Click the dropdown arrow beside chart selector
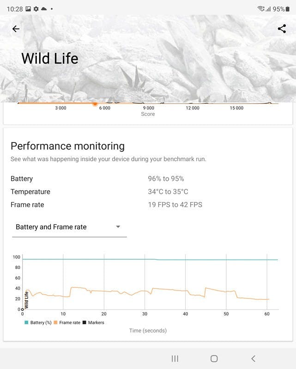Viewport: 296px width, 369px height. [x=118, y=227]
